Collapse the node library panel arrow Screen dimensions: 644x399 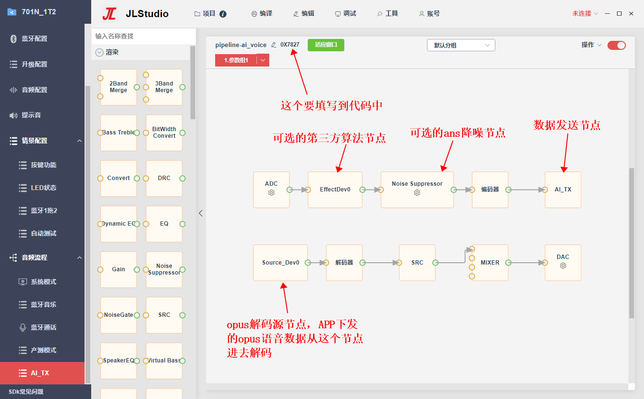pos(200,213)
